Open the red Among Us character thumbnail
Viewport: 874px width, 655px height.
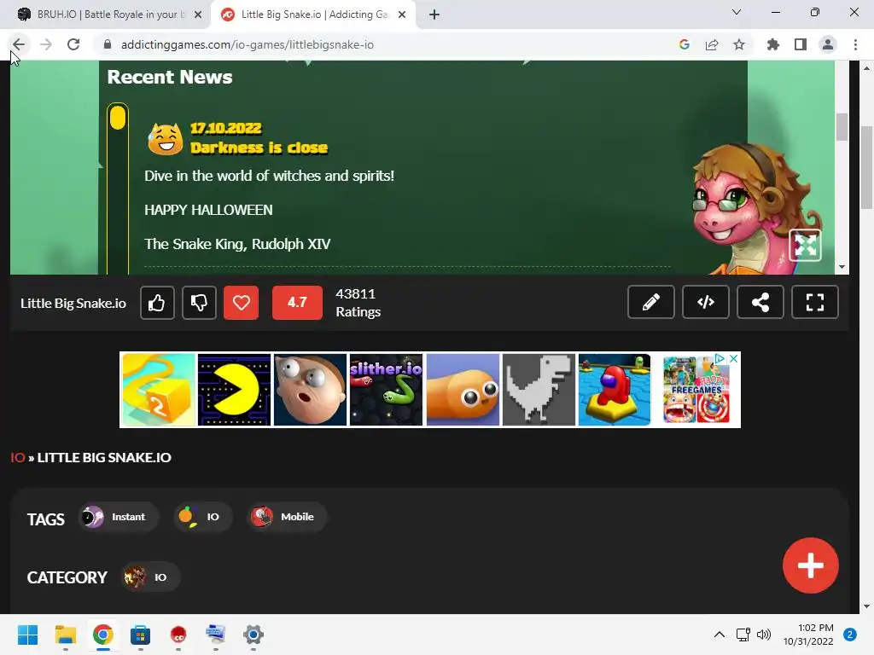tap(615, 390)
